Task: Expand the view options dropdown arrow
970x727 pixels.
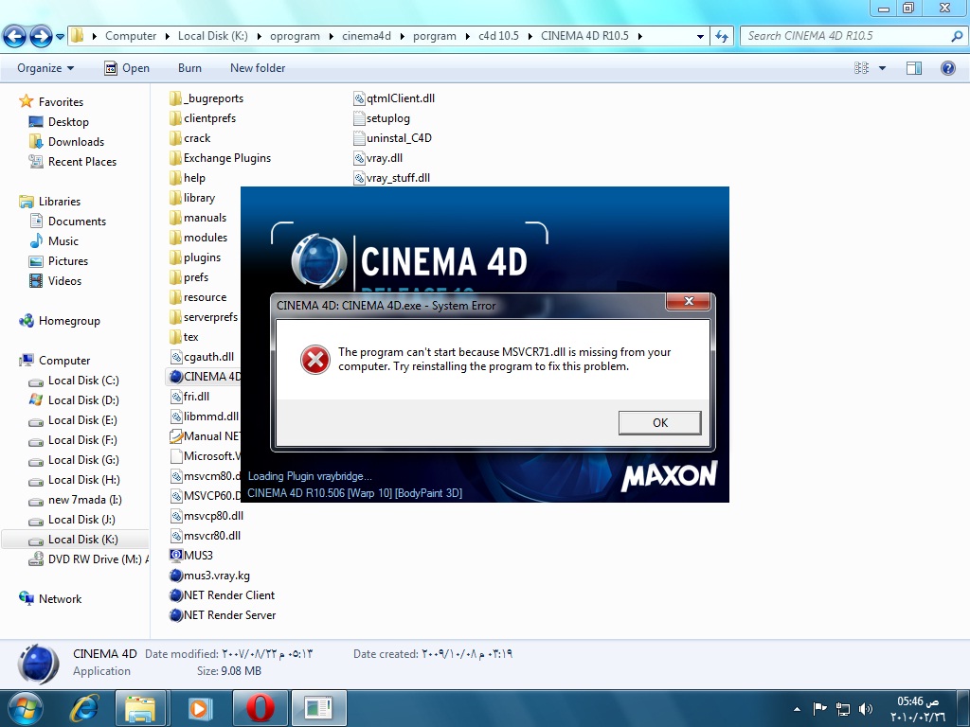Action: [882, 68]
